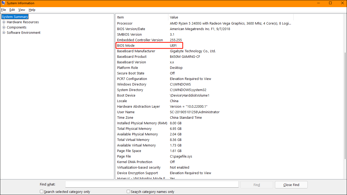The image size is (347, 195).
Task: Select the Page File Space row
Action: click(205, 151)
